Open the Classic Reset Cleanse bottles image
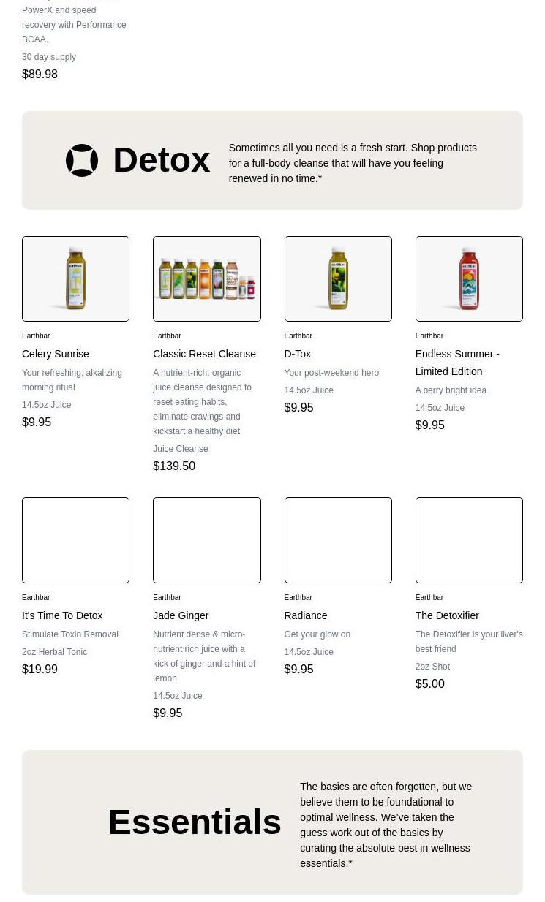Screen dimensions: 545x902 click(206, 278)
